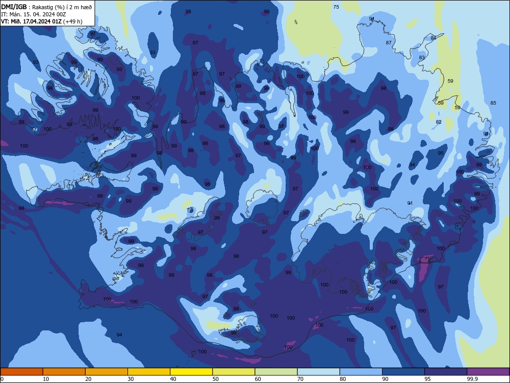Screen dimensions: 510x383
Task: Click the legend scale label "40"
Action: tap(173, 379)
